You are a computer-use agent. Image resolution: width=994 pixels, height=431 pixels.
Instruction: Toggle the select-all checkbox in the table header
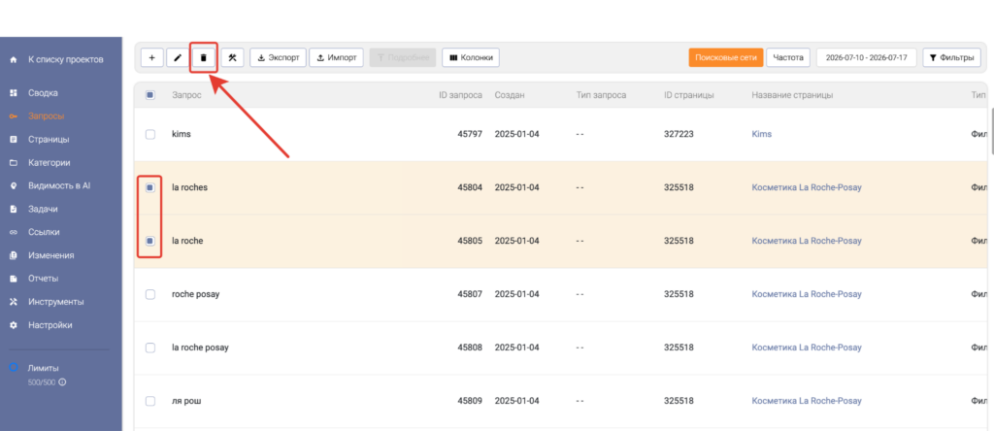pos(150,95)
